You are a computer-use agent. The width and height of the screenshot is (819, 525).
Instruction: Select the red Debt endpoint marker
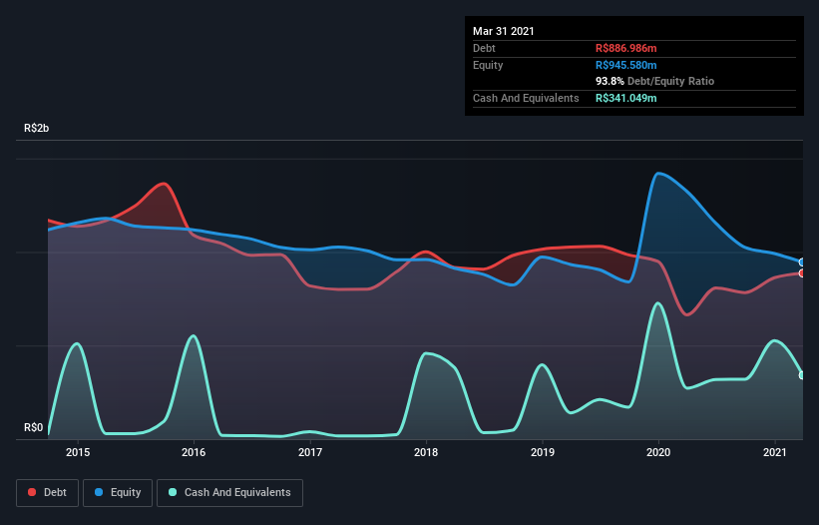802,273
